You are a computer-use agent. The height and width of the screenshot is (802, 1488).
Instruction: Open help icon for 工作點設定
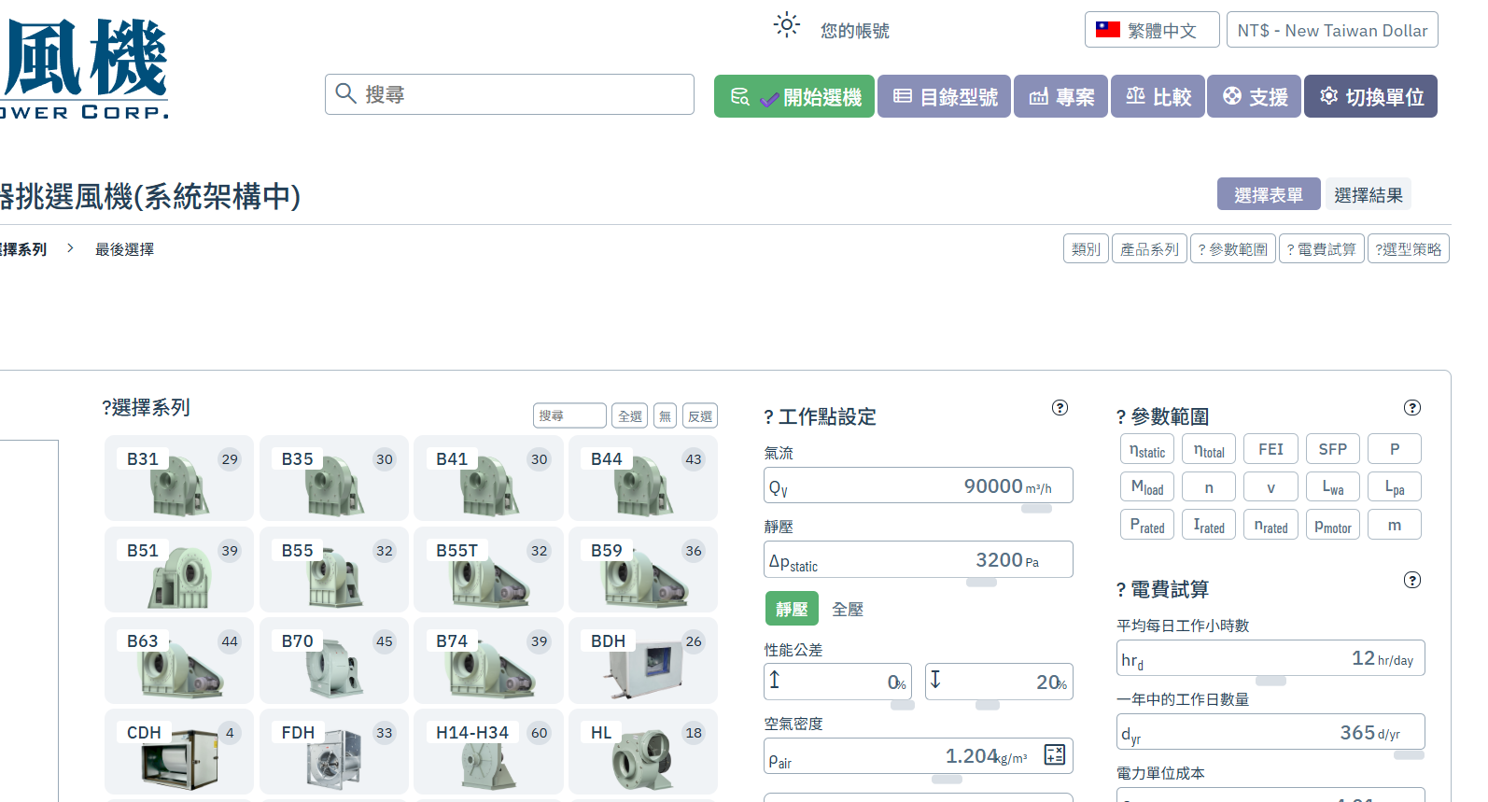[x=1060, y=407]
